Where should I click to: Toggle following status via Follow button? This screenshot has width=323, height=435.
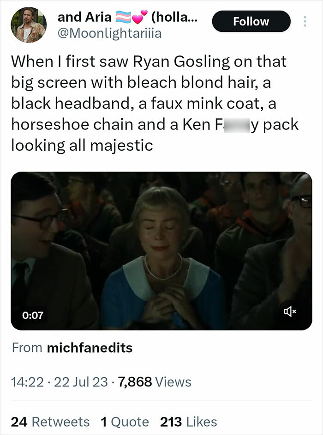coord(251,21)
